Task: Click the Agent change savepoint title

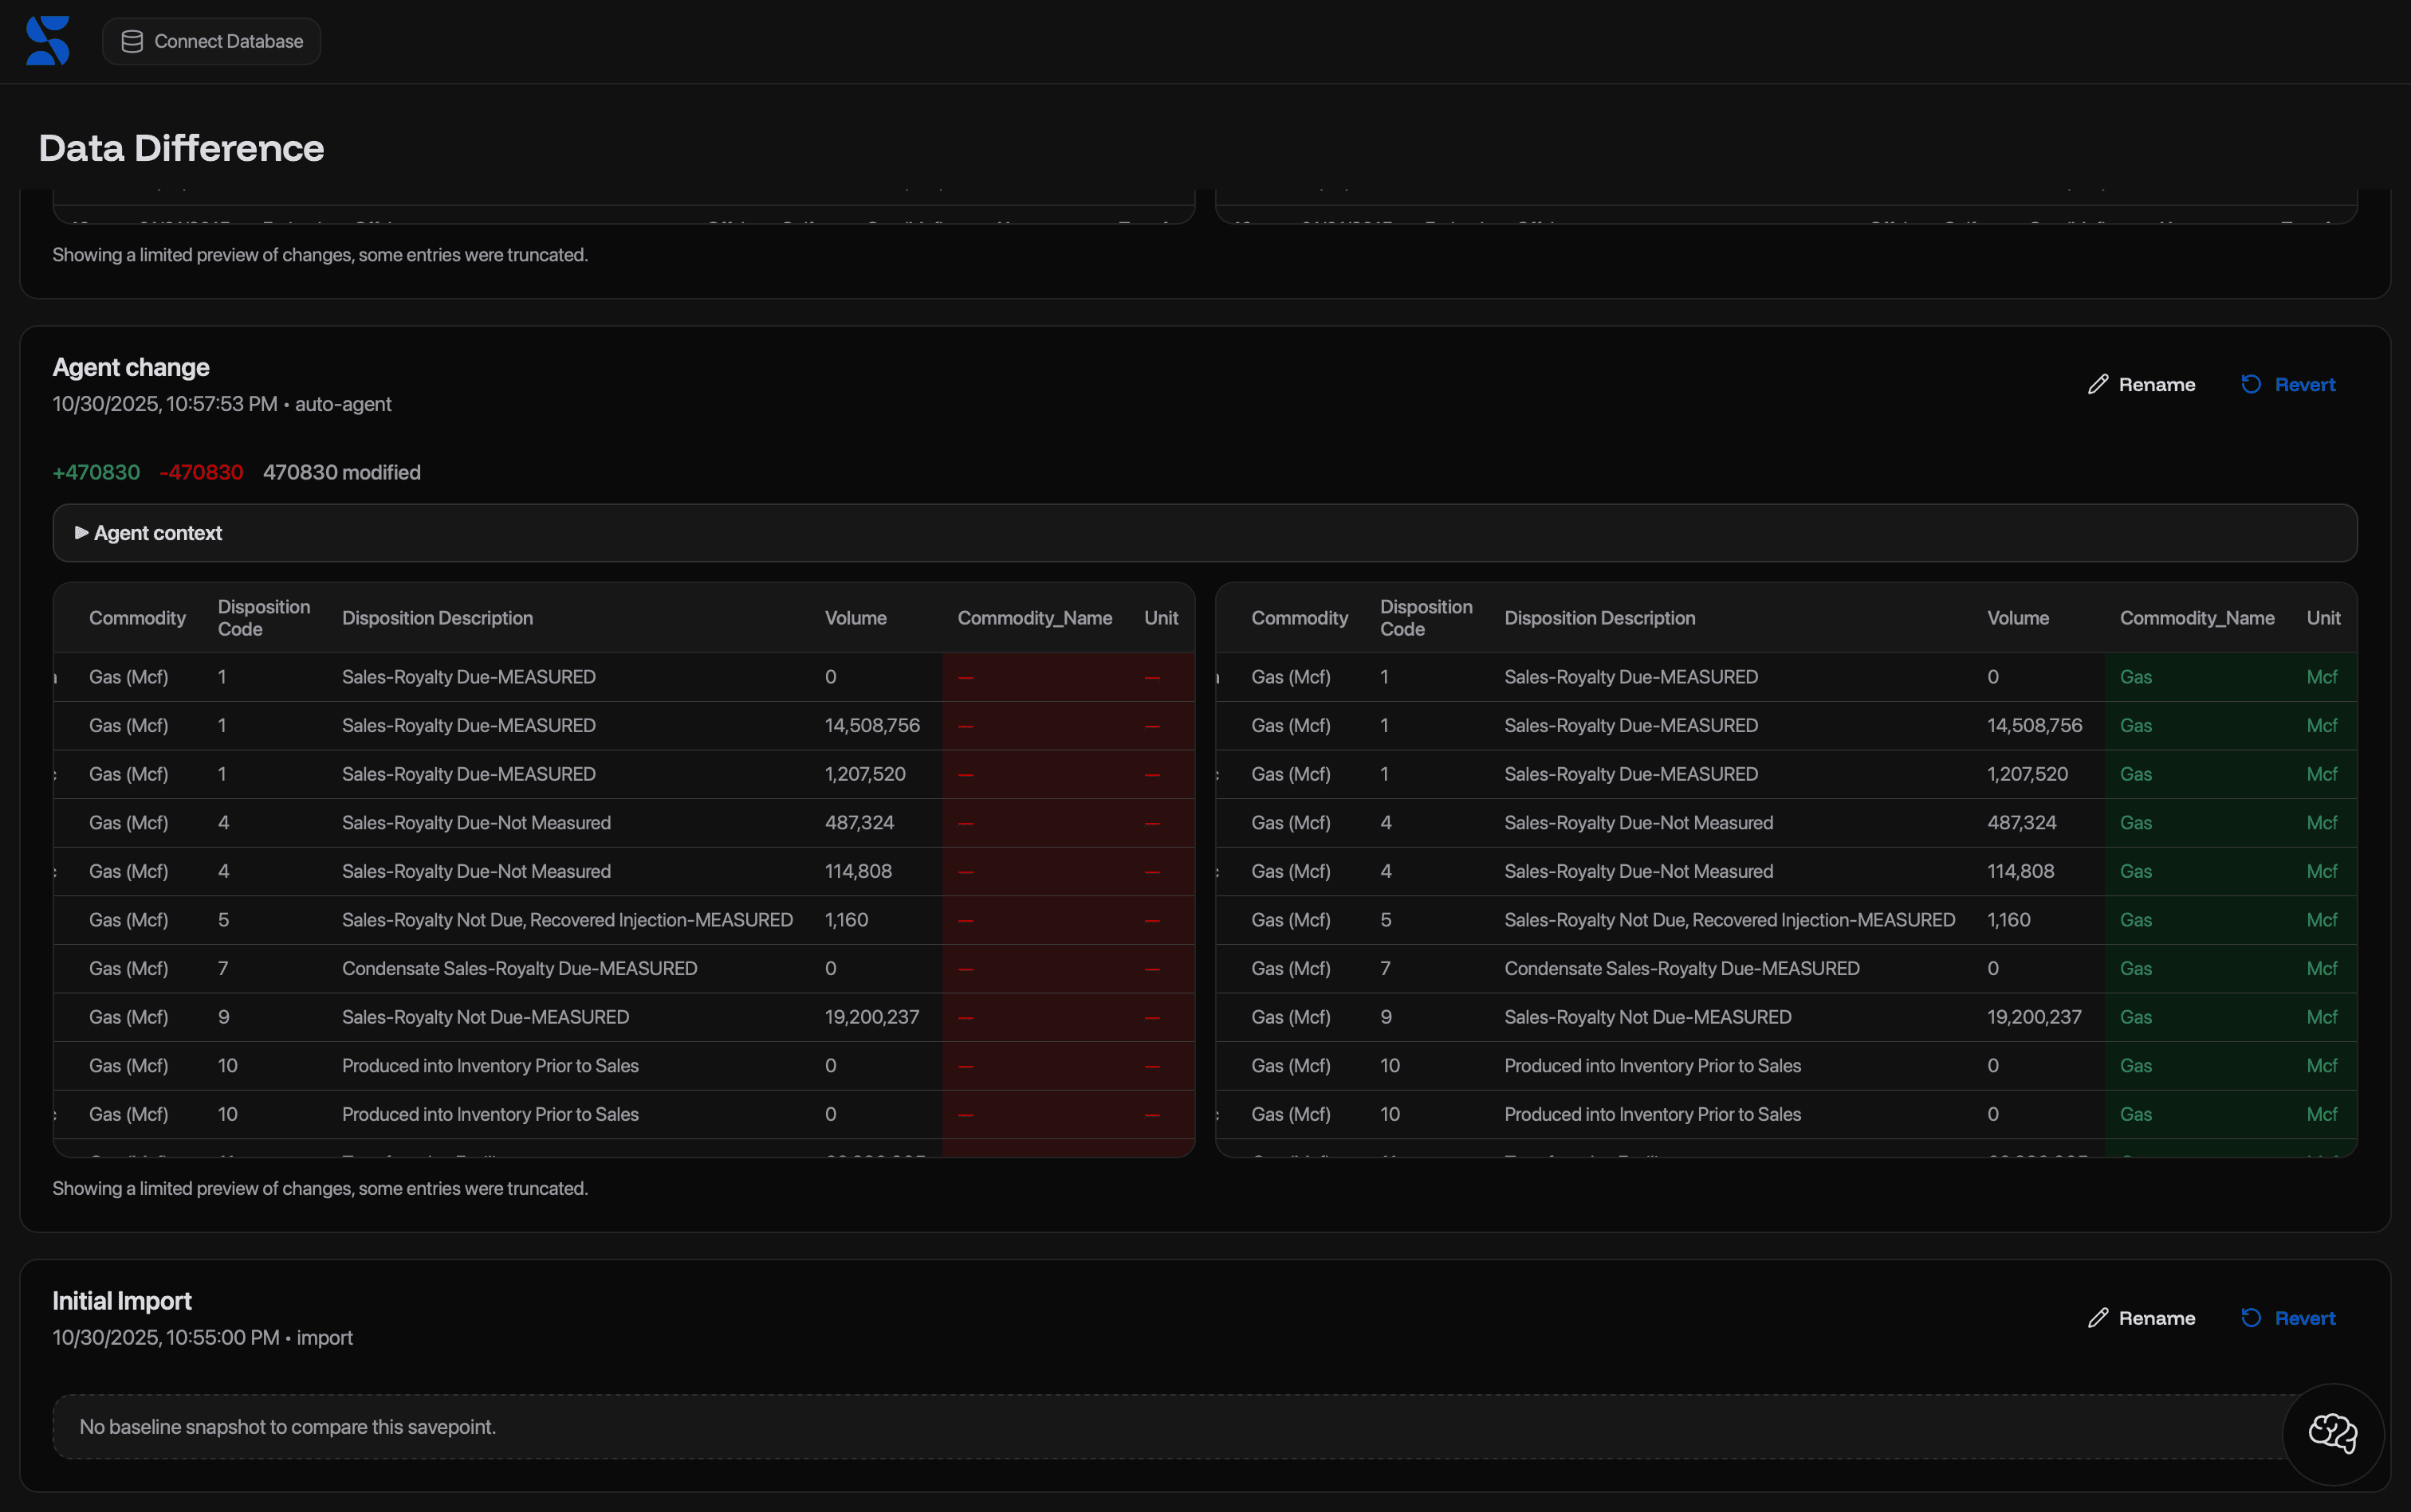Action: [x=131, y=367]
